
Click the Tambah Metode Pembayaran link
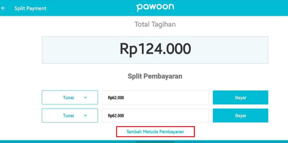click(155, 132)
